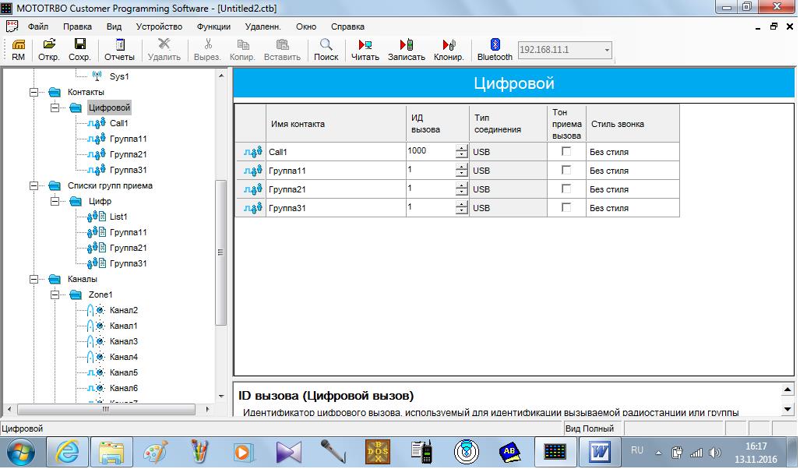Collapse the Контакты tree node
Viewport: 800px width, 469px height.
pos(33,93)
